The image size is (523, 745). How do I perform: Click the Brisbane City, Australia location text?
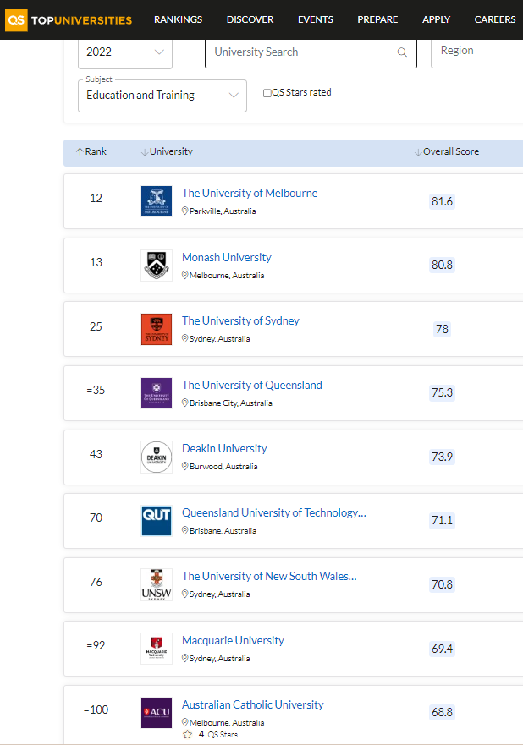(x=231, y=403)
